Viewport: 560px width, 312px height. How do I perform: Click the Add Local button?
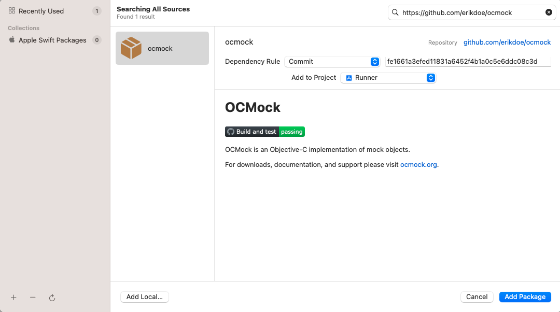144,296
